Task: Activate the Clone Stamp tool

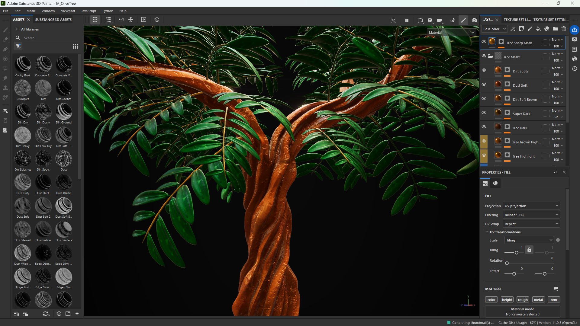Action: point(5,88)
